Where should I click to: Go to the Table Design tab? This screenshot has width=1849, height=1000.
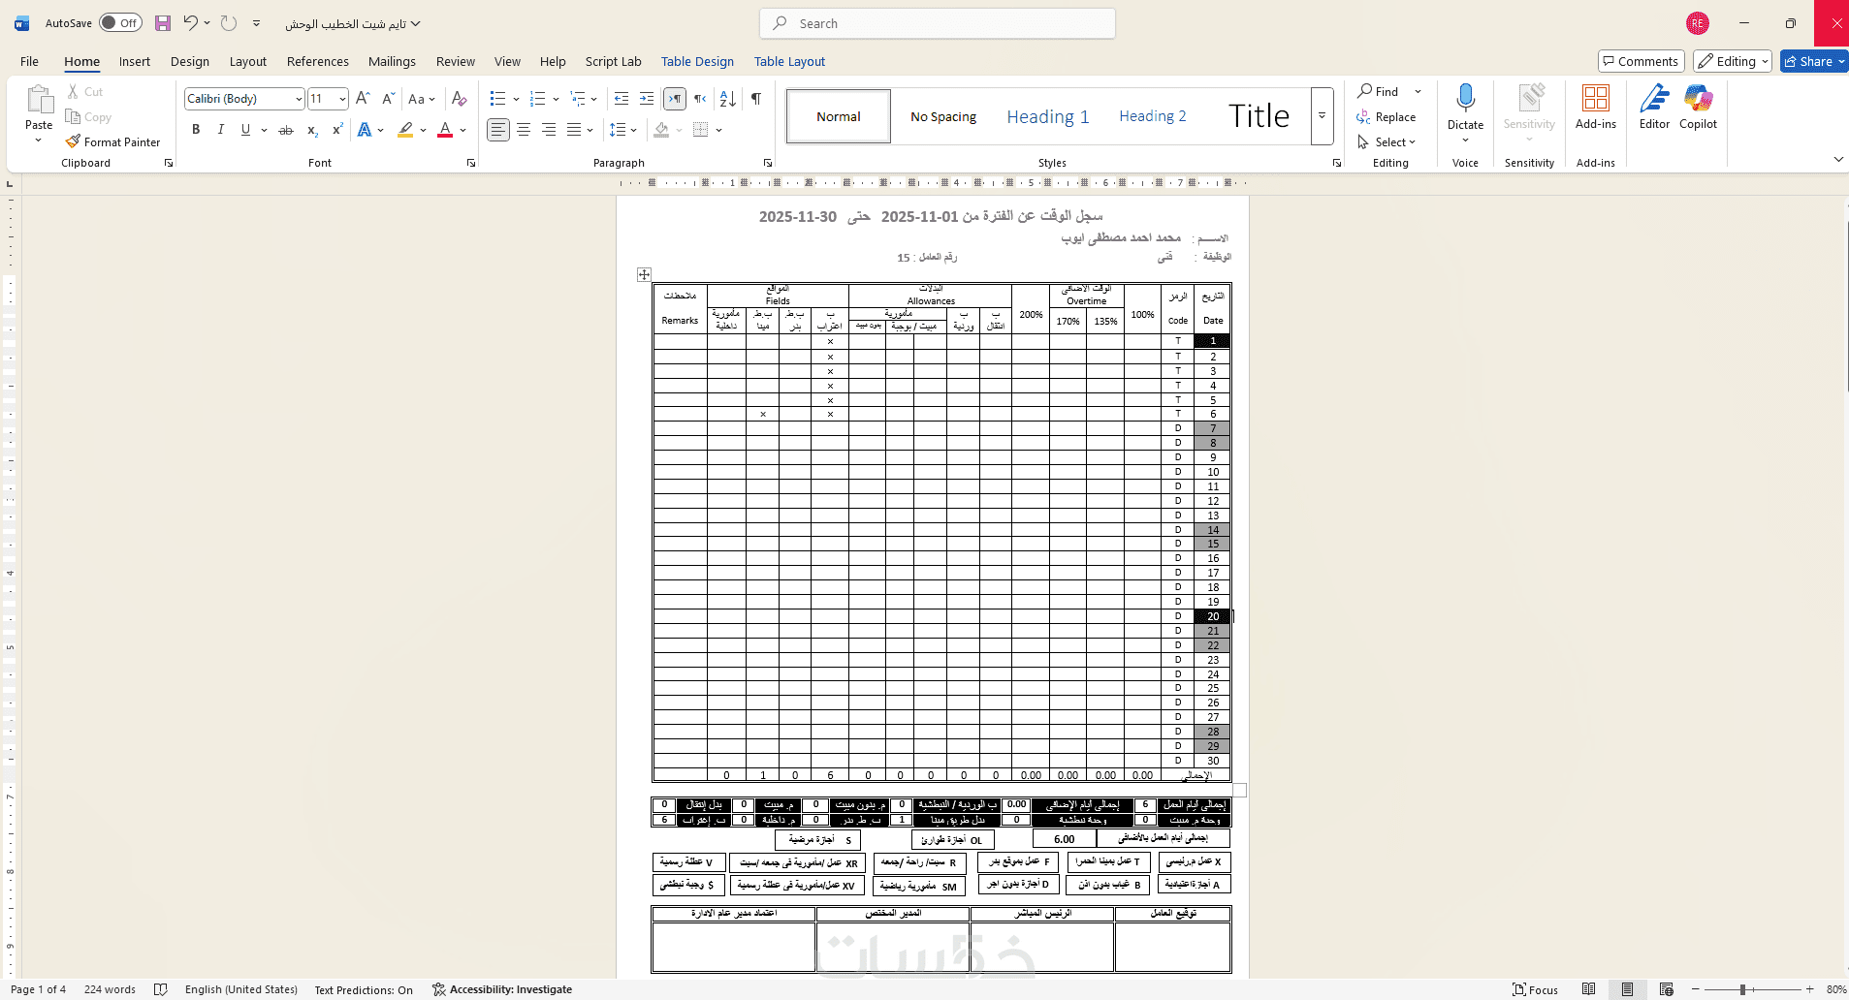[x=697, y=61]
